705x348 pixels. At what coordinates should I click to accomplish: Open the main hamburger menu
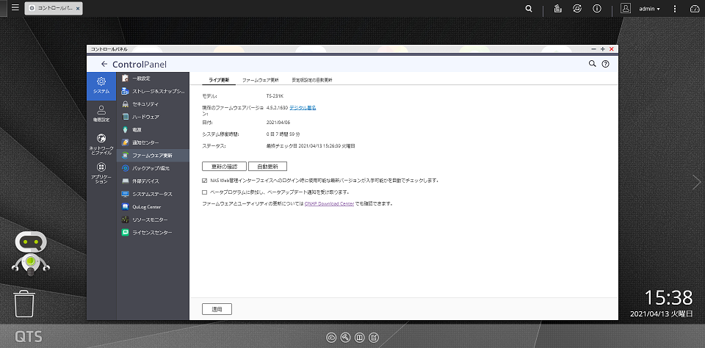(15, 7)
